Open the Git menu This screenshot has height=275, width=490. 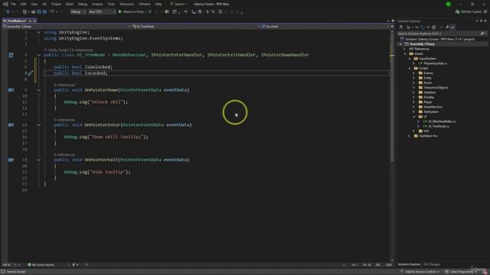(x=44, y=4)
